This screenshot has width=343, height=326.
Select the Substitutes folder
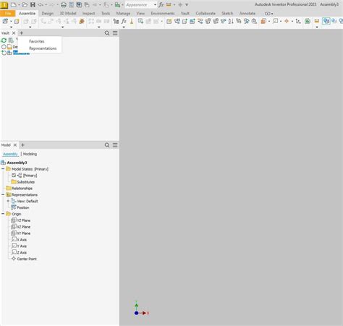point(26,181)
